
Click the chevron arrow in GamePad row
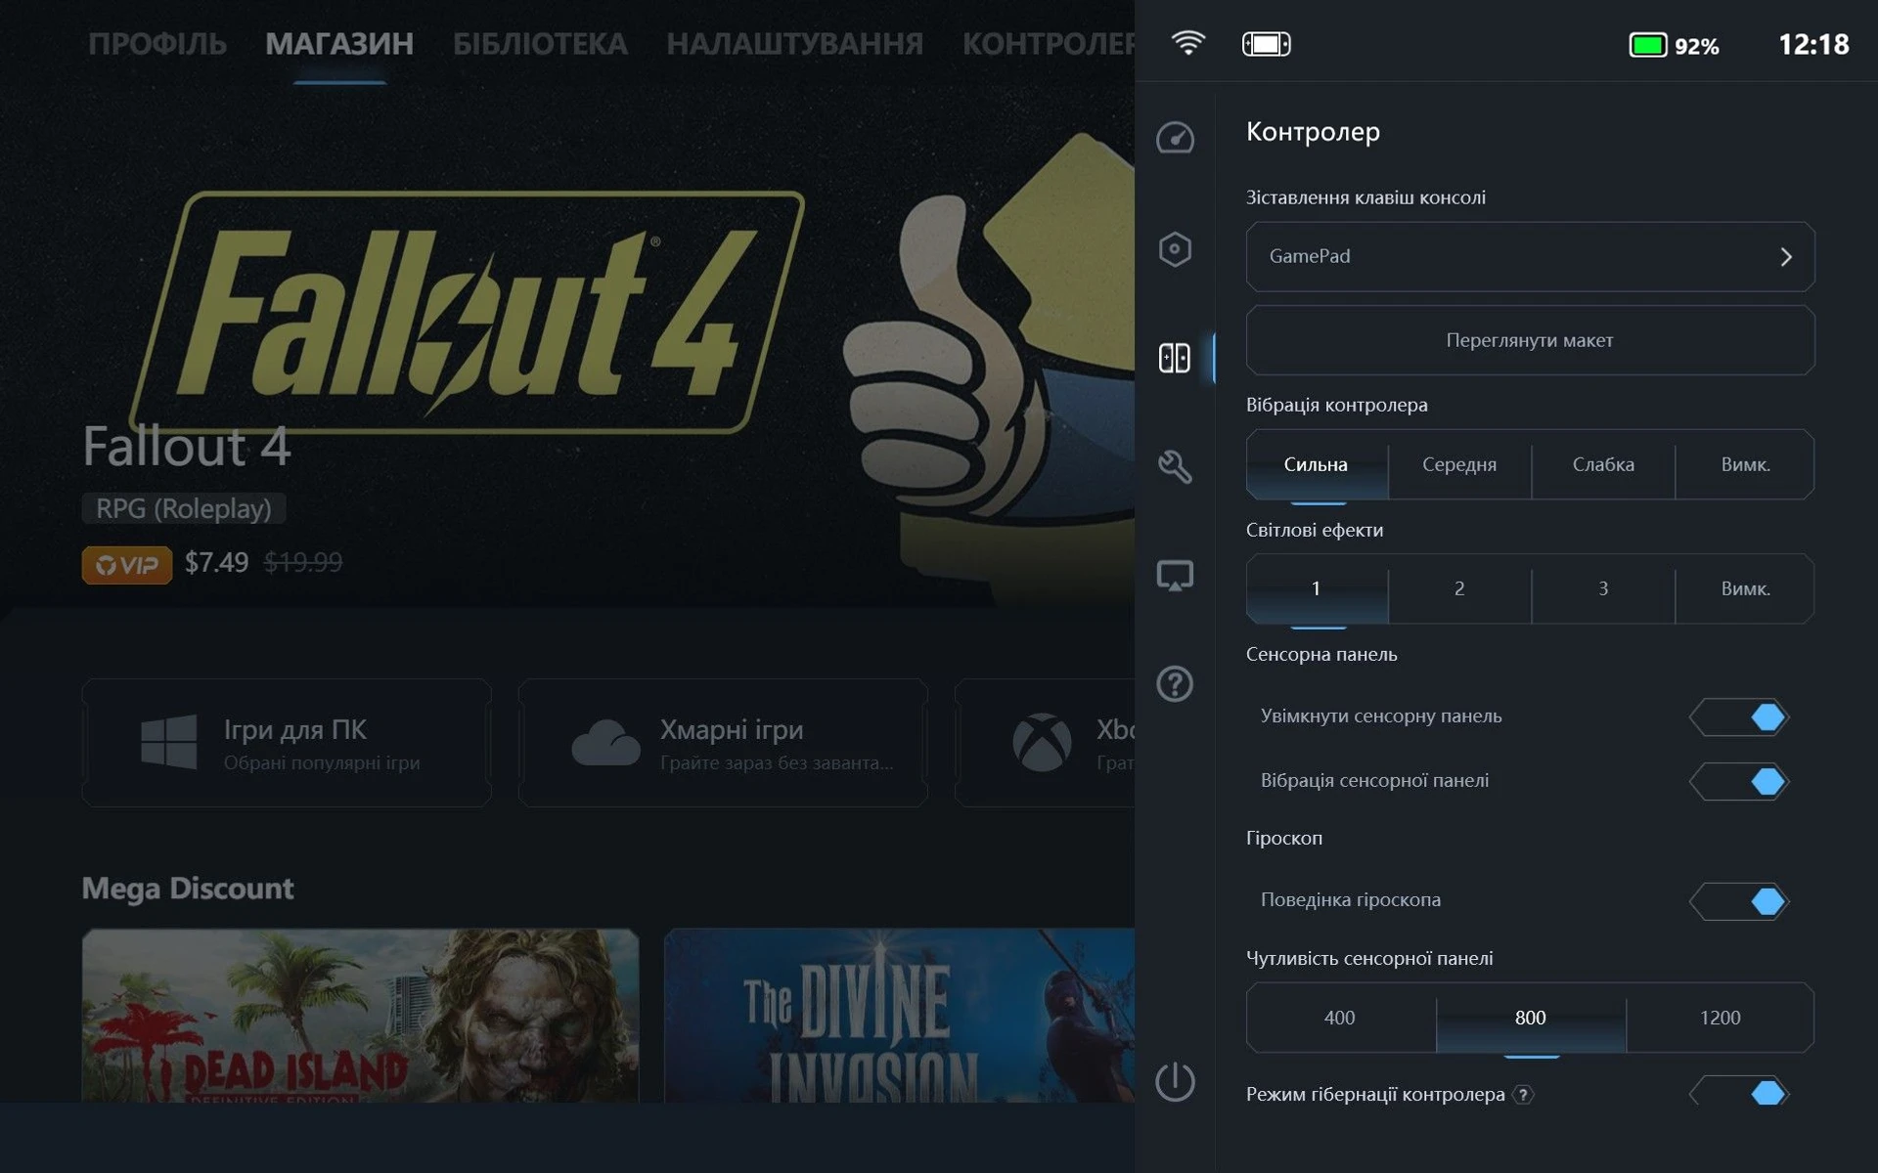coord(1786,256)
